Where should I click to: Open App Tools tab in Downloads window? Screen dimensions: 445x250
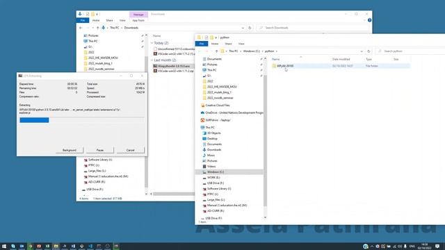pyautogui.click(x=138, y=20)
